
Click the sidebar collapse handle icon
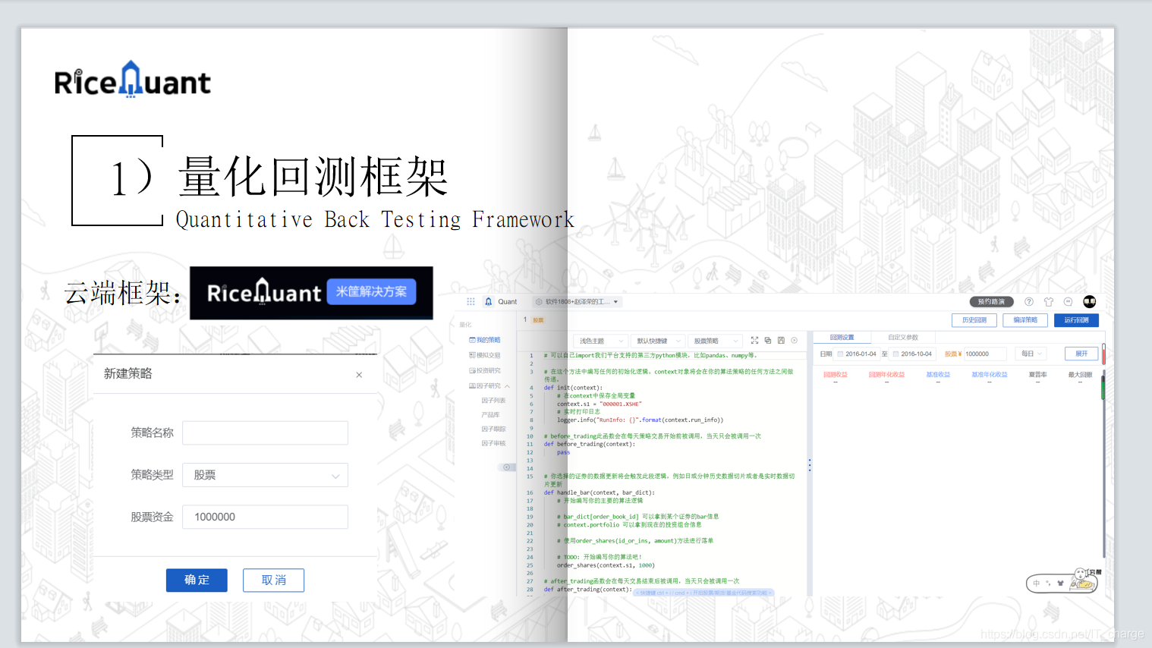click(506, 467)
